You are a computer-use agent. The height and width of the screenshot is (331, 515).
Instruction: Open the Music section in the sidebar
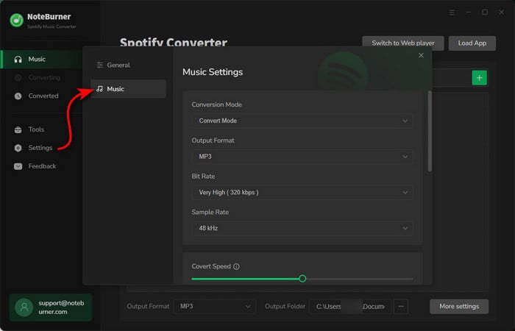[x=40, y=60]
